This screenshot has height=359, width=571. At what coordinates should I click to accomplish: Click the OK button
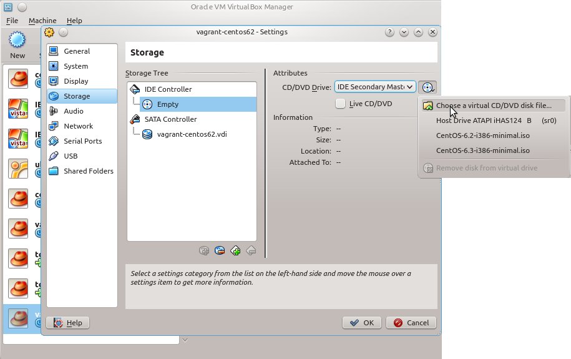click(x=361, y=323)
